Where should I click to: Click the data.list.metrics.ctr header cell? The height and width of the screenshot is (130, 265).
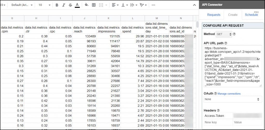(36, 27)
